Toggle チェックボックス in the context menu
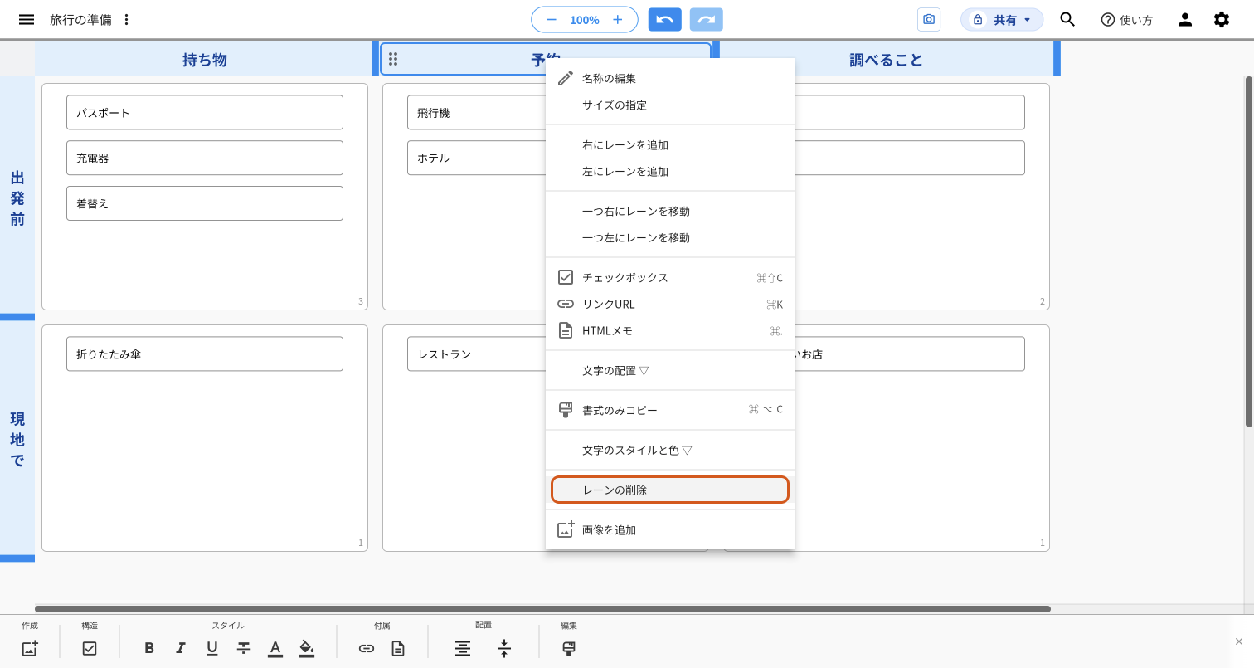The width and height of the screenshot is (1254, 668). tap(670, 277)
